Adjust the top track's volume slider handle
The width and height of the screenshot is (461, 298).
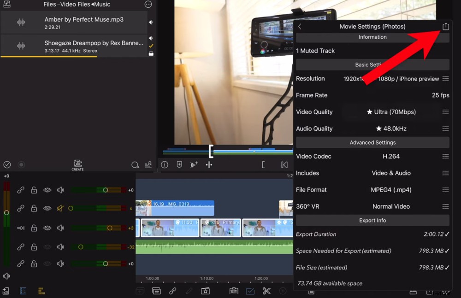pyautogui.click(x=106, y=190)
